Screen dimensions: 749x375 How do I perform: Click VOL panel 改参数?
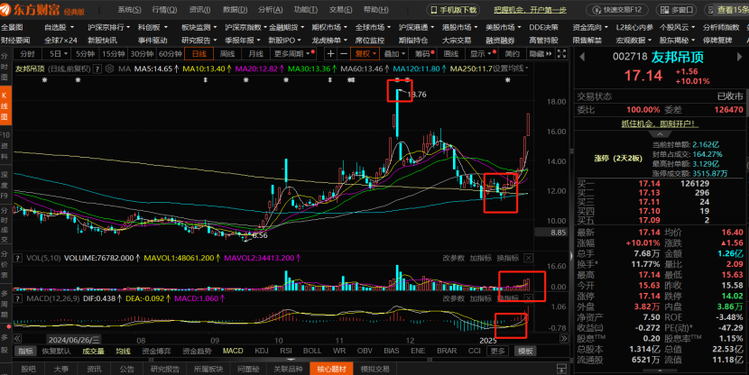(x=453, y=258)
